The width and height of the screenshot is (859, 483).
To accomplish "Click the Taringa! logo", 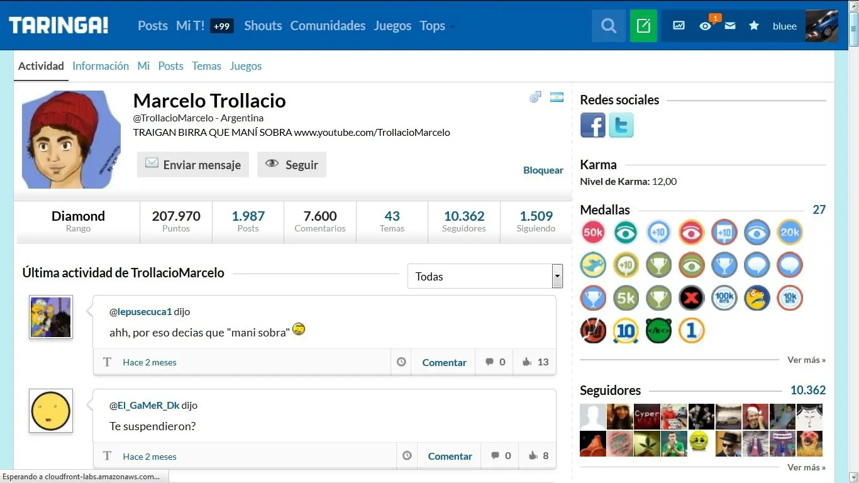I will click(x=58, y=25).
